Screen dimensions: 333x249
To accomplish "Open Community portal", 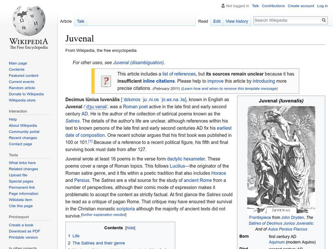I will (x=24, y=132).
